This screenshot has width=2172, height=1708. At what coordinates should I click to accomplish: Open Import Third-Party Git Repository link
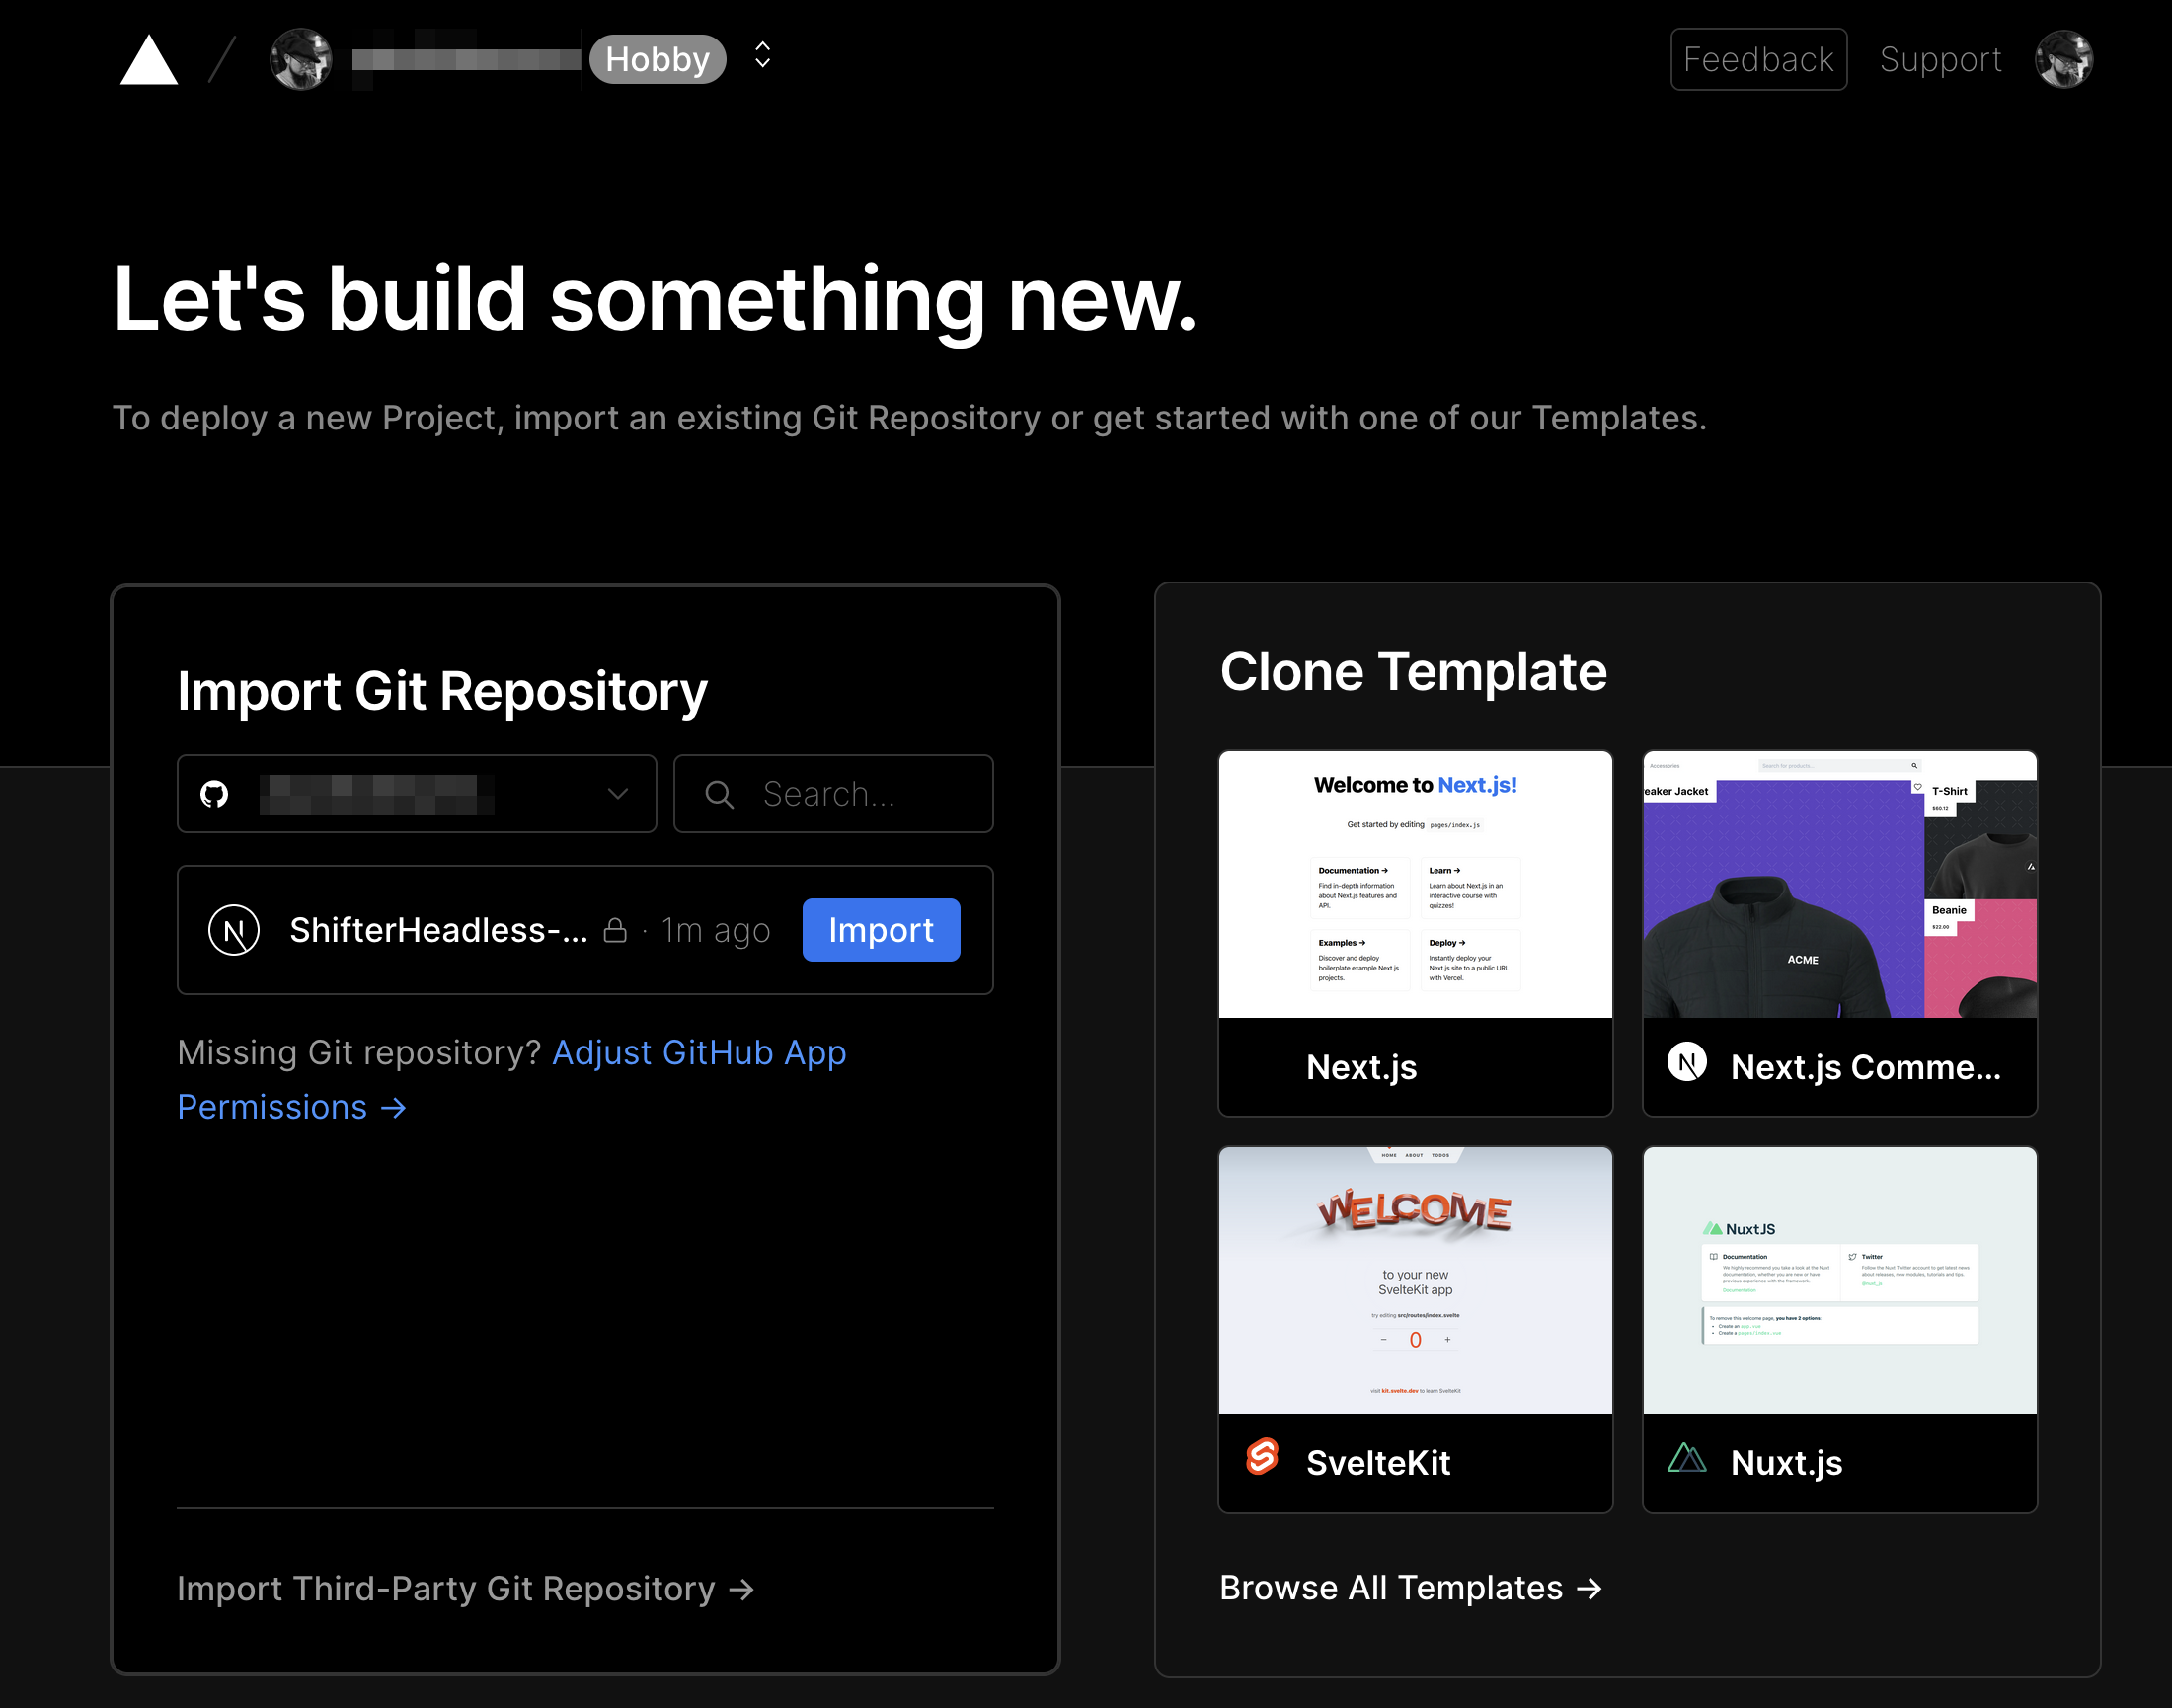click(466, 1589)
